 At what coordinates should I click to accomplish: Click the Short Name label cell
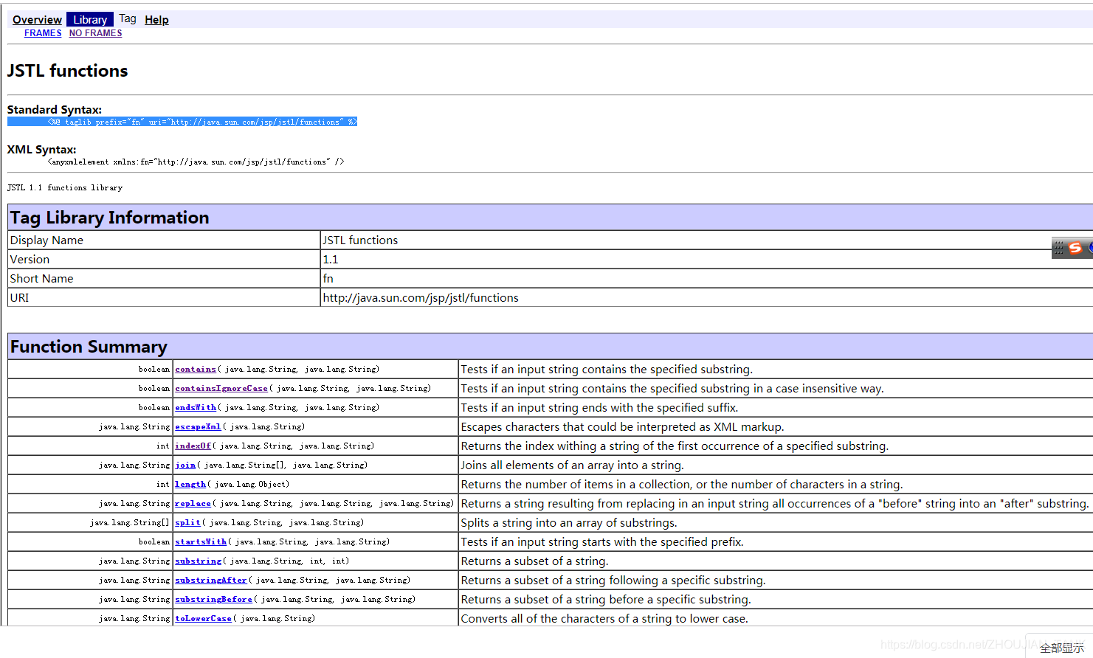(164, 278)
